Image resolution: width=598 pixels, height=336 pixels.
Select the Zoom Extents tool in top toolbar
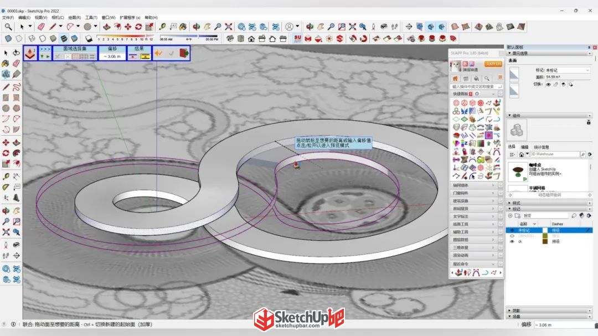tap(229, 27)
